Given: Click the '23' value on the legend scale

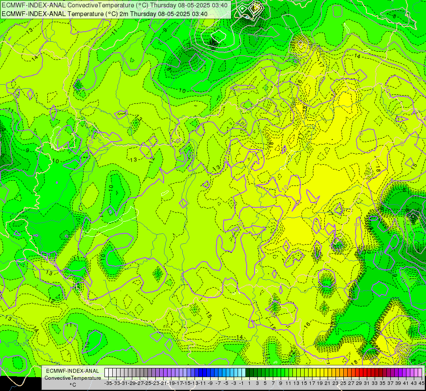Looking at the screenshot, I should 335,383.
